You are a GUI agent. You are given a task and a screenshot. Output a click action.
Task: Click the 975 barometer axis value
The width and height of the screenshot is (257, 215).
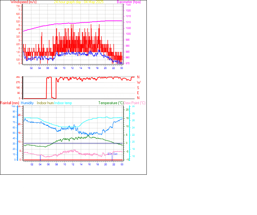coord(128,63)
